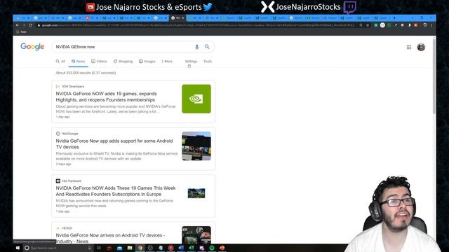Click the red extension icon in Chrome toolbar
Screen dimensions: 449x252
tap(415, 25)
